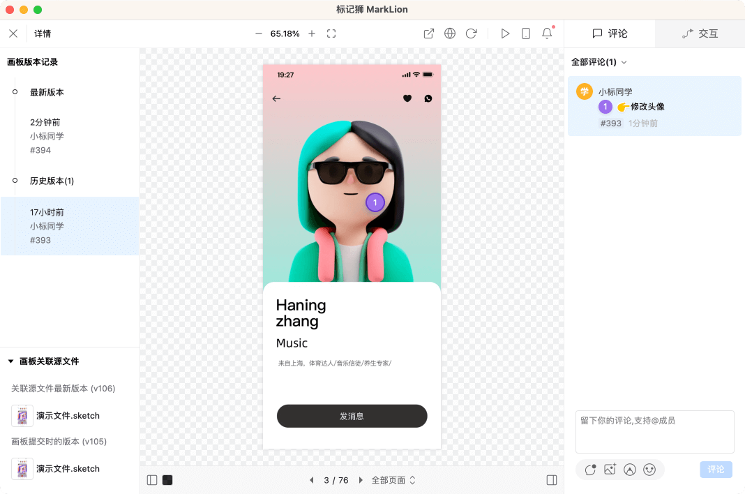Click the refresh icon in toolbar
Viewport: 745px width, 494px height.
(471, 33)
